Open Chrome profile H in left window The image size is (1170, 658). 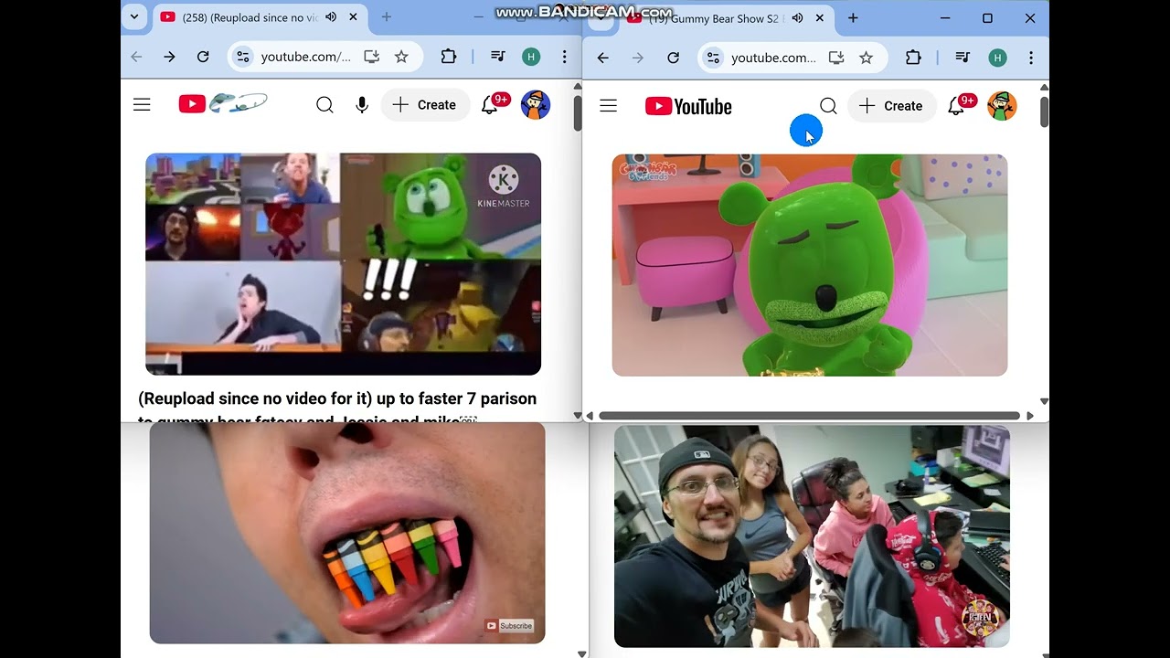[531, 57]
